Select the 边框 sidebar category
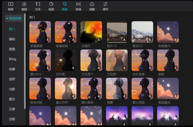Image resolution: width=193 pixels, height=127 pixels. click(x=12, y=119)
